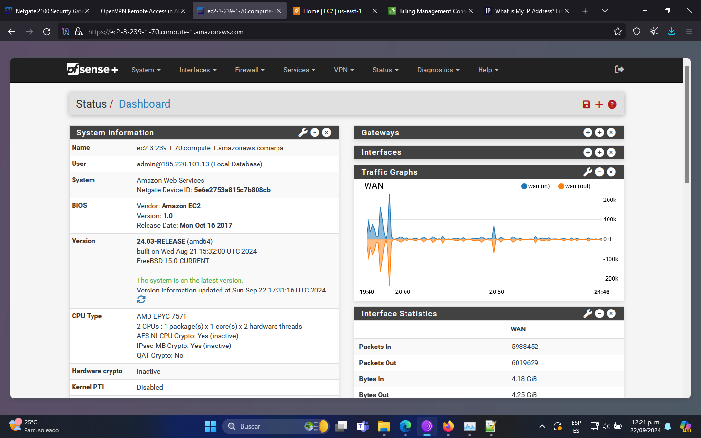List all browser tabs with the chevron

click(x=604, y=11)
